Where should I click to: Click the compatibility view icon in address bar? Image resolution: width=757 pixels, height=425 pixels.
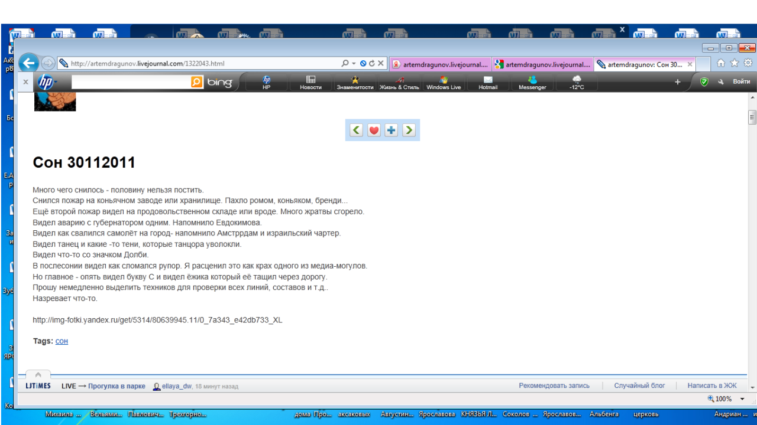point(363,63)
